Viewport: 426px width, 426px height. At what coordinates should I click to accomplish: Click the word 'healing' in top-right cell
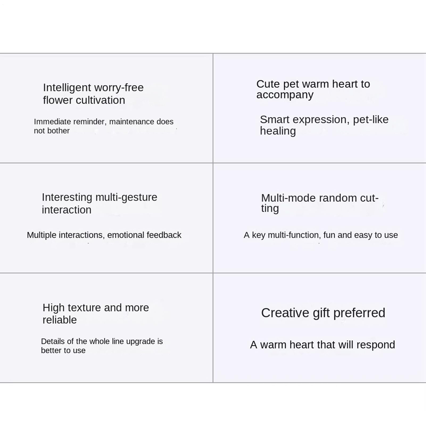(x=278, y=131)
